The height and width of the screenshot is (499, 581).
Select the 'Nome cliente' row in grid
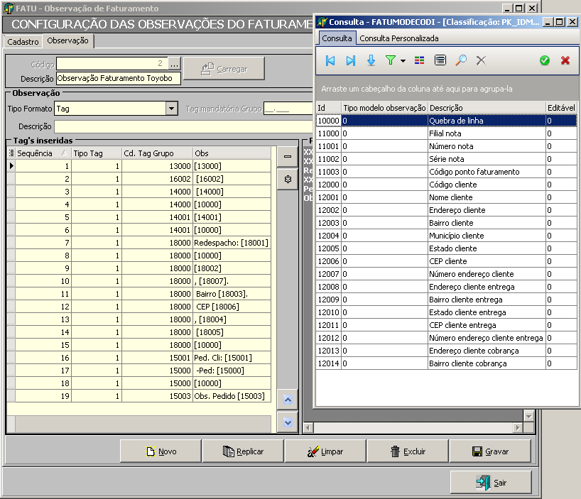tap(451, 197)
